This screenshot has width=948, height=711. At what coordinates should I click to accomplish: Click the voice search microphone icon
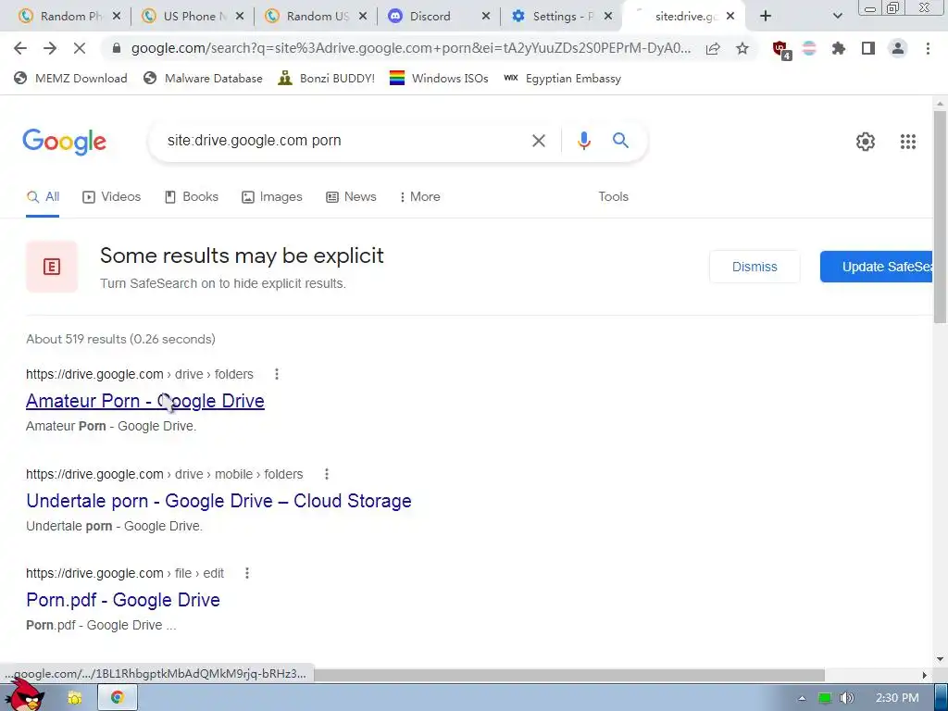[x=583, y=141]
